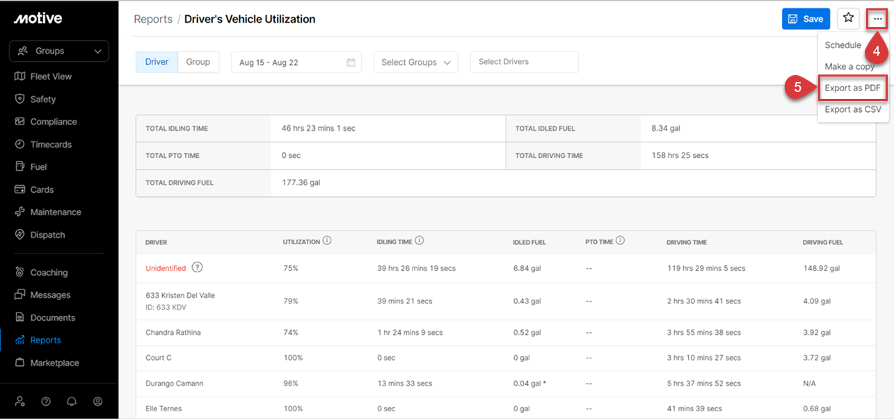This screenshot has width=894, height=419.
Task: Click driver name Court C
Action: coord(159,358)
